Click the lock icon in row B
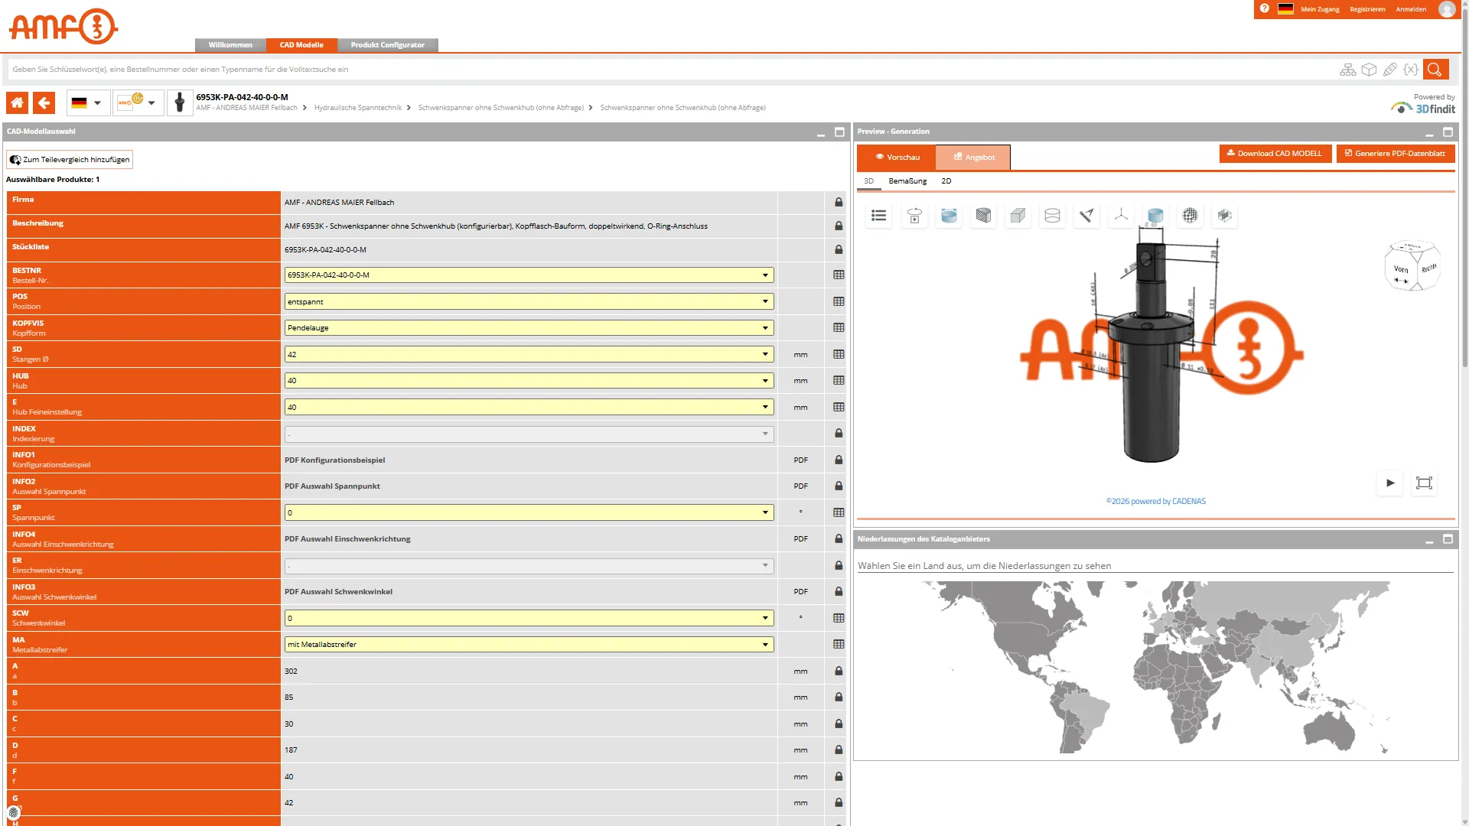This screenshot has width=1469, height=826. 839,698
